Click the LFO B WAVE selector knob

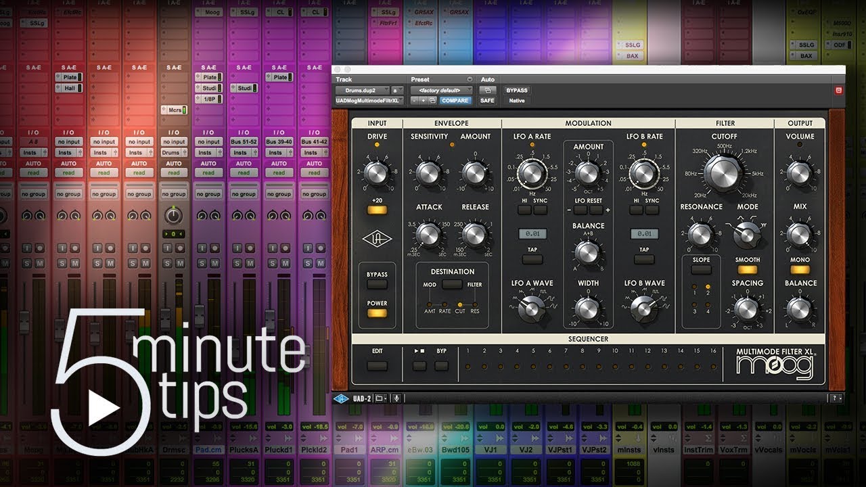(644, 309)
